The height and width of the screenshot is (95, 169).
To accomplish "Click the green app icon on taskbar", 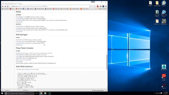I will (x=50, y=93).
